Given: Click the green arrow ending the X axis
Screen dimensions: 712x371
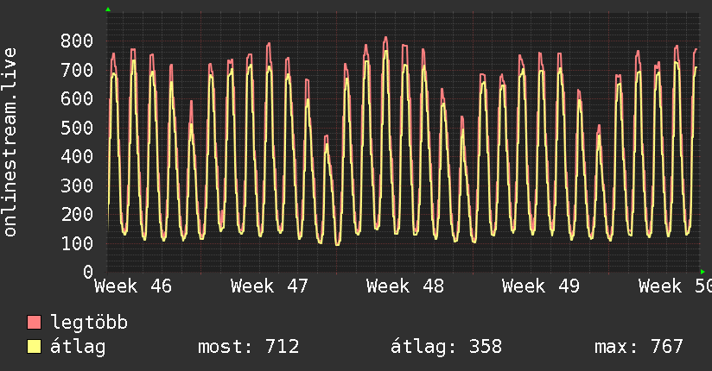Looking at the screenshot, I should tap(703, 272).
